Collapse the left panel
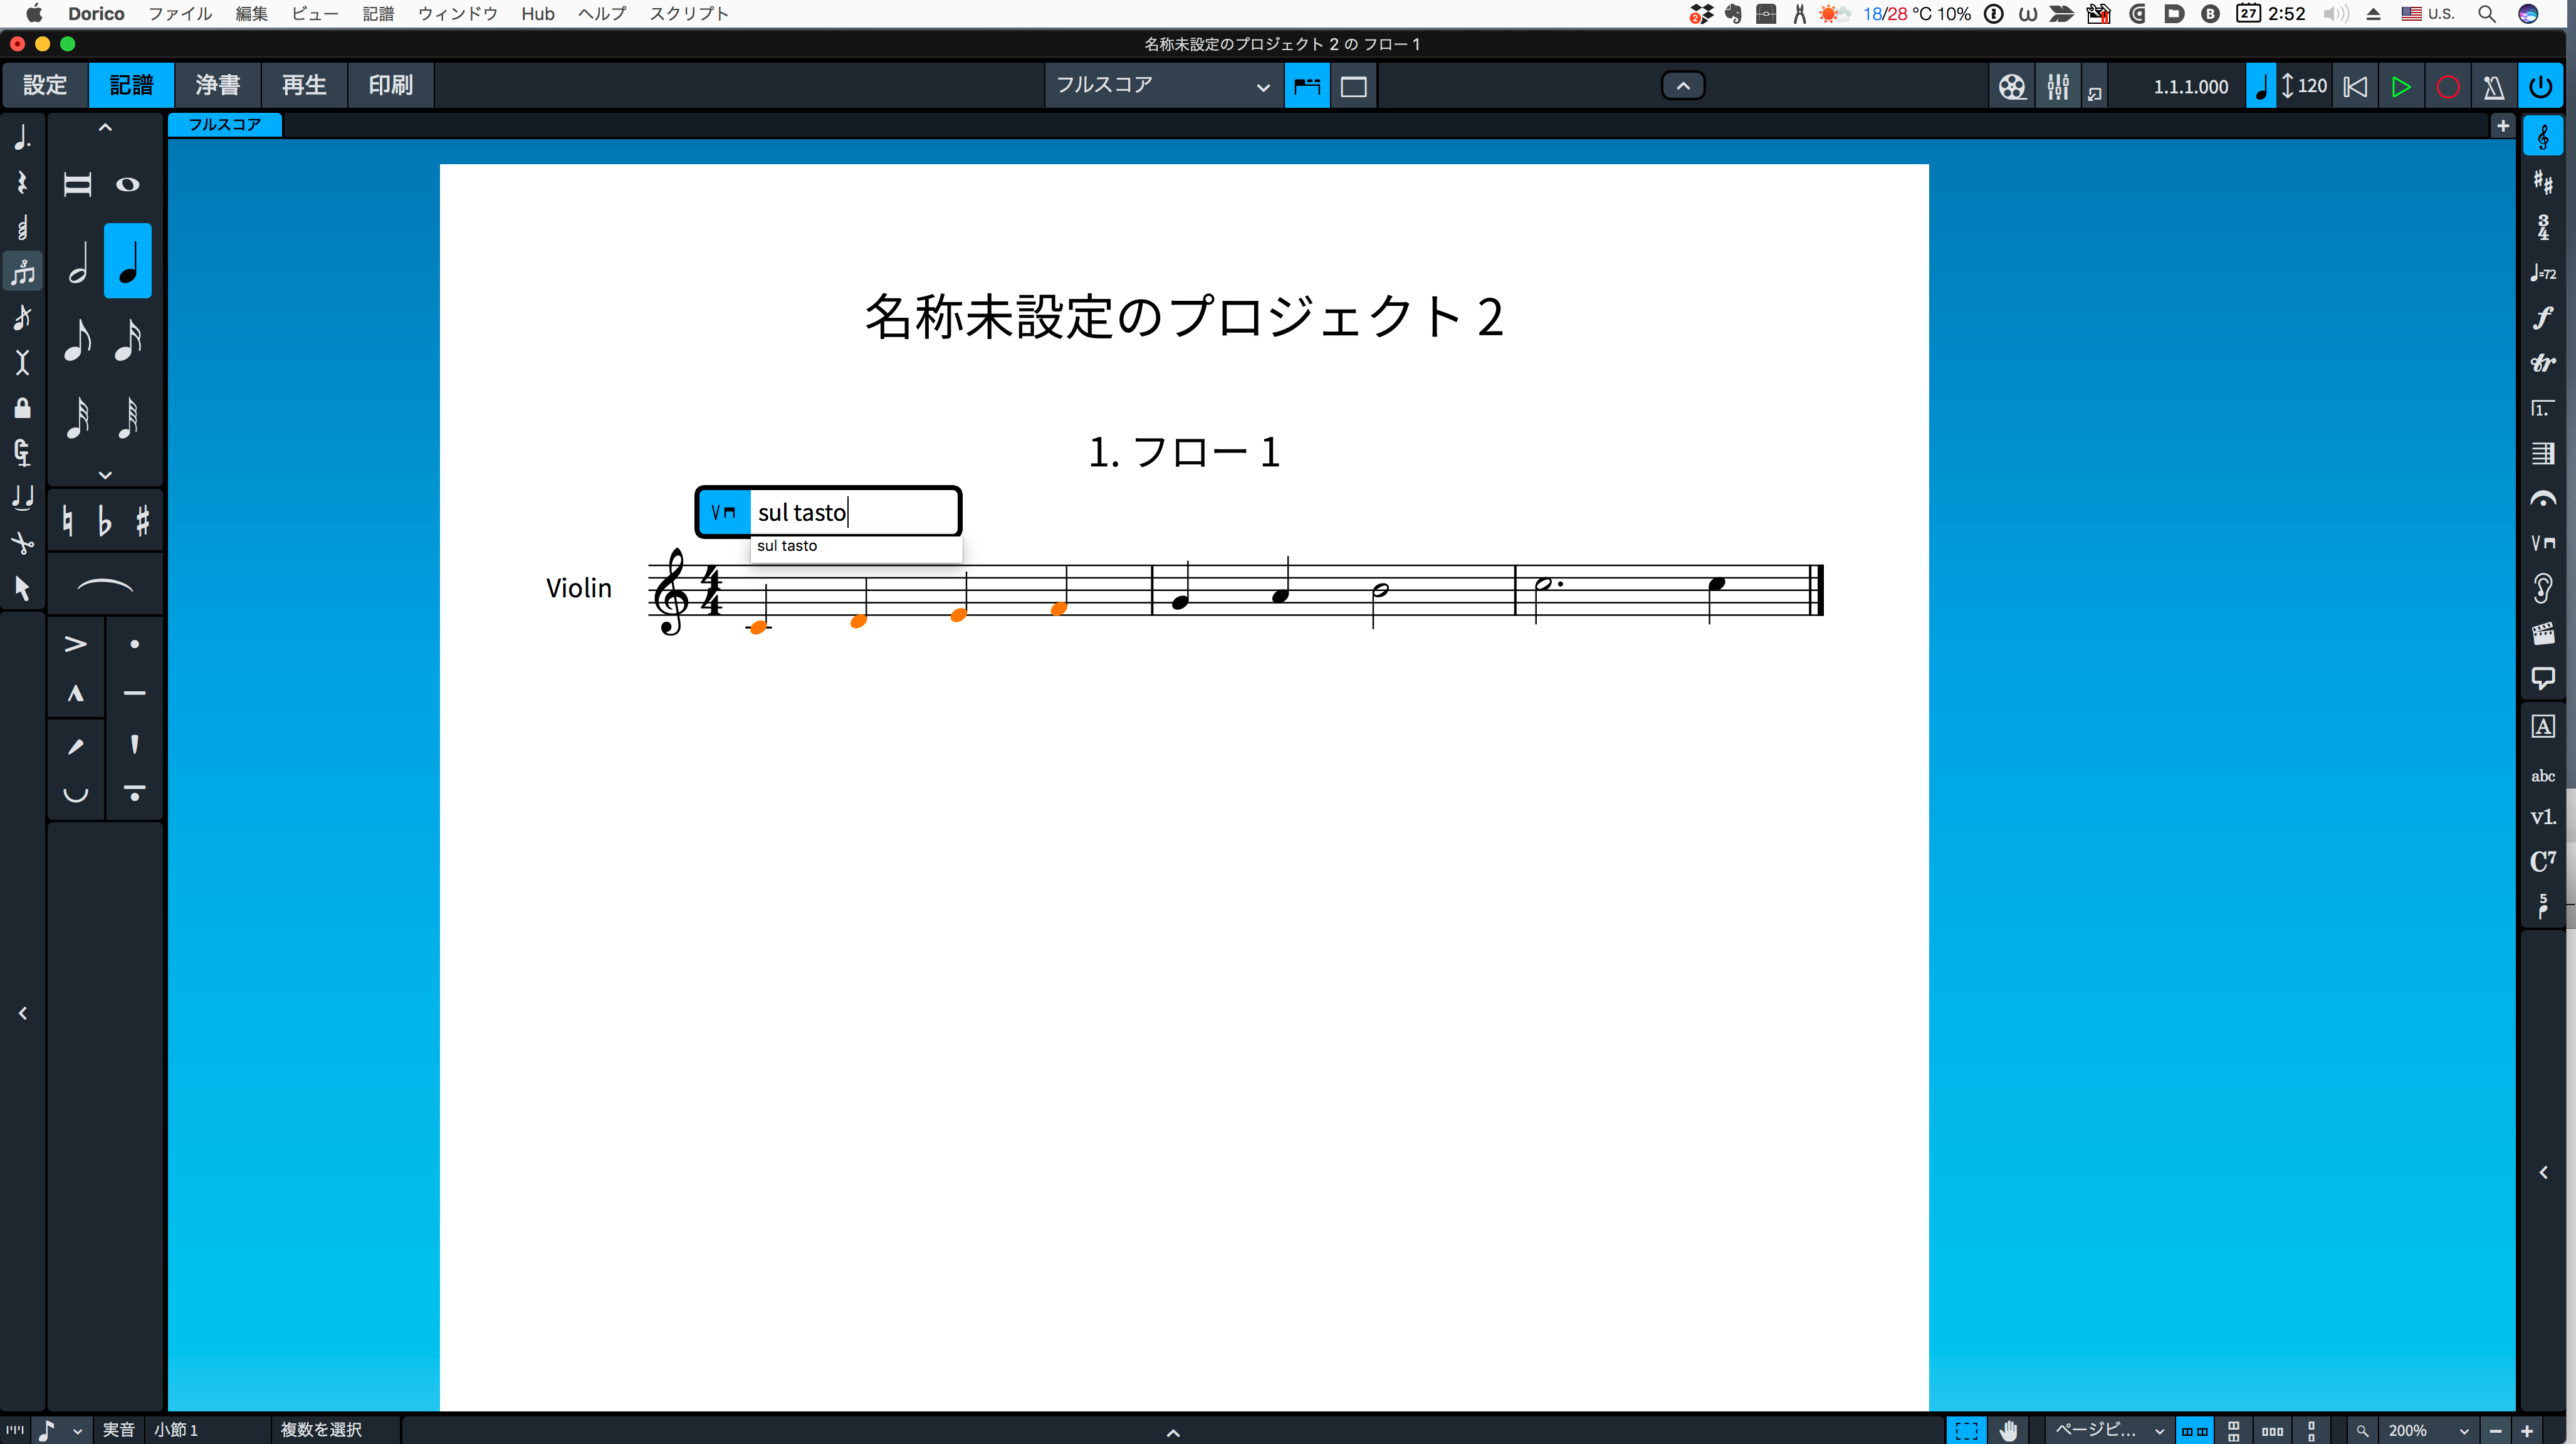Screen dimensions: 2576x1444 coord(22,1013)
